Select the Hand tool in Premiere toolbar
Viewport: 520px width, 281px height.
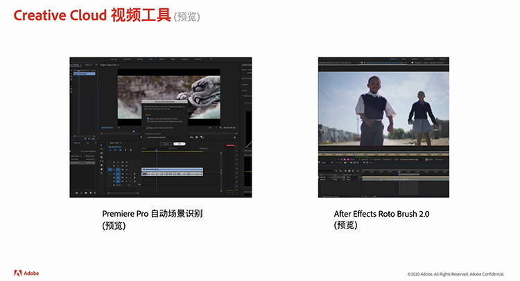pos(101,169)
